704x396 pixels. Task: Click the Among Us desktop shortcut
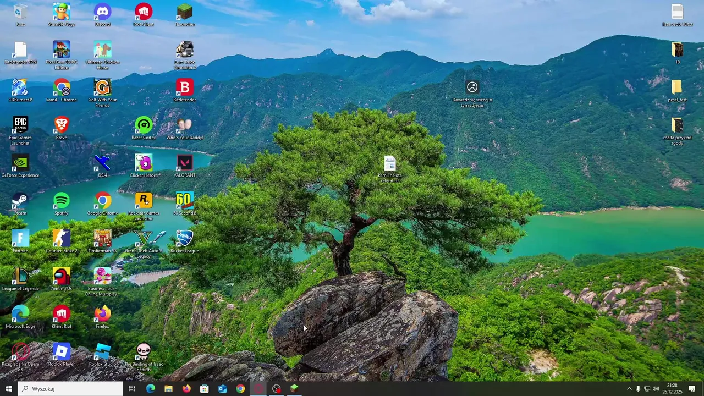(62, 279)
